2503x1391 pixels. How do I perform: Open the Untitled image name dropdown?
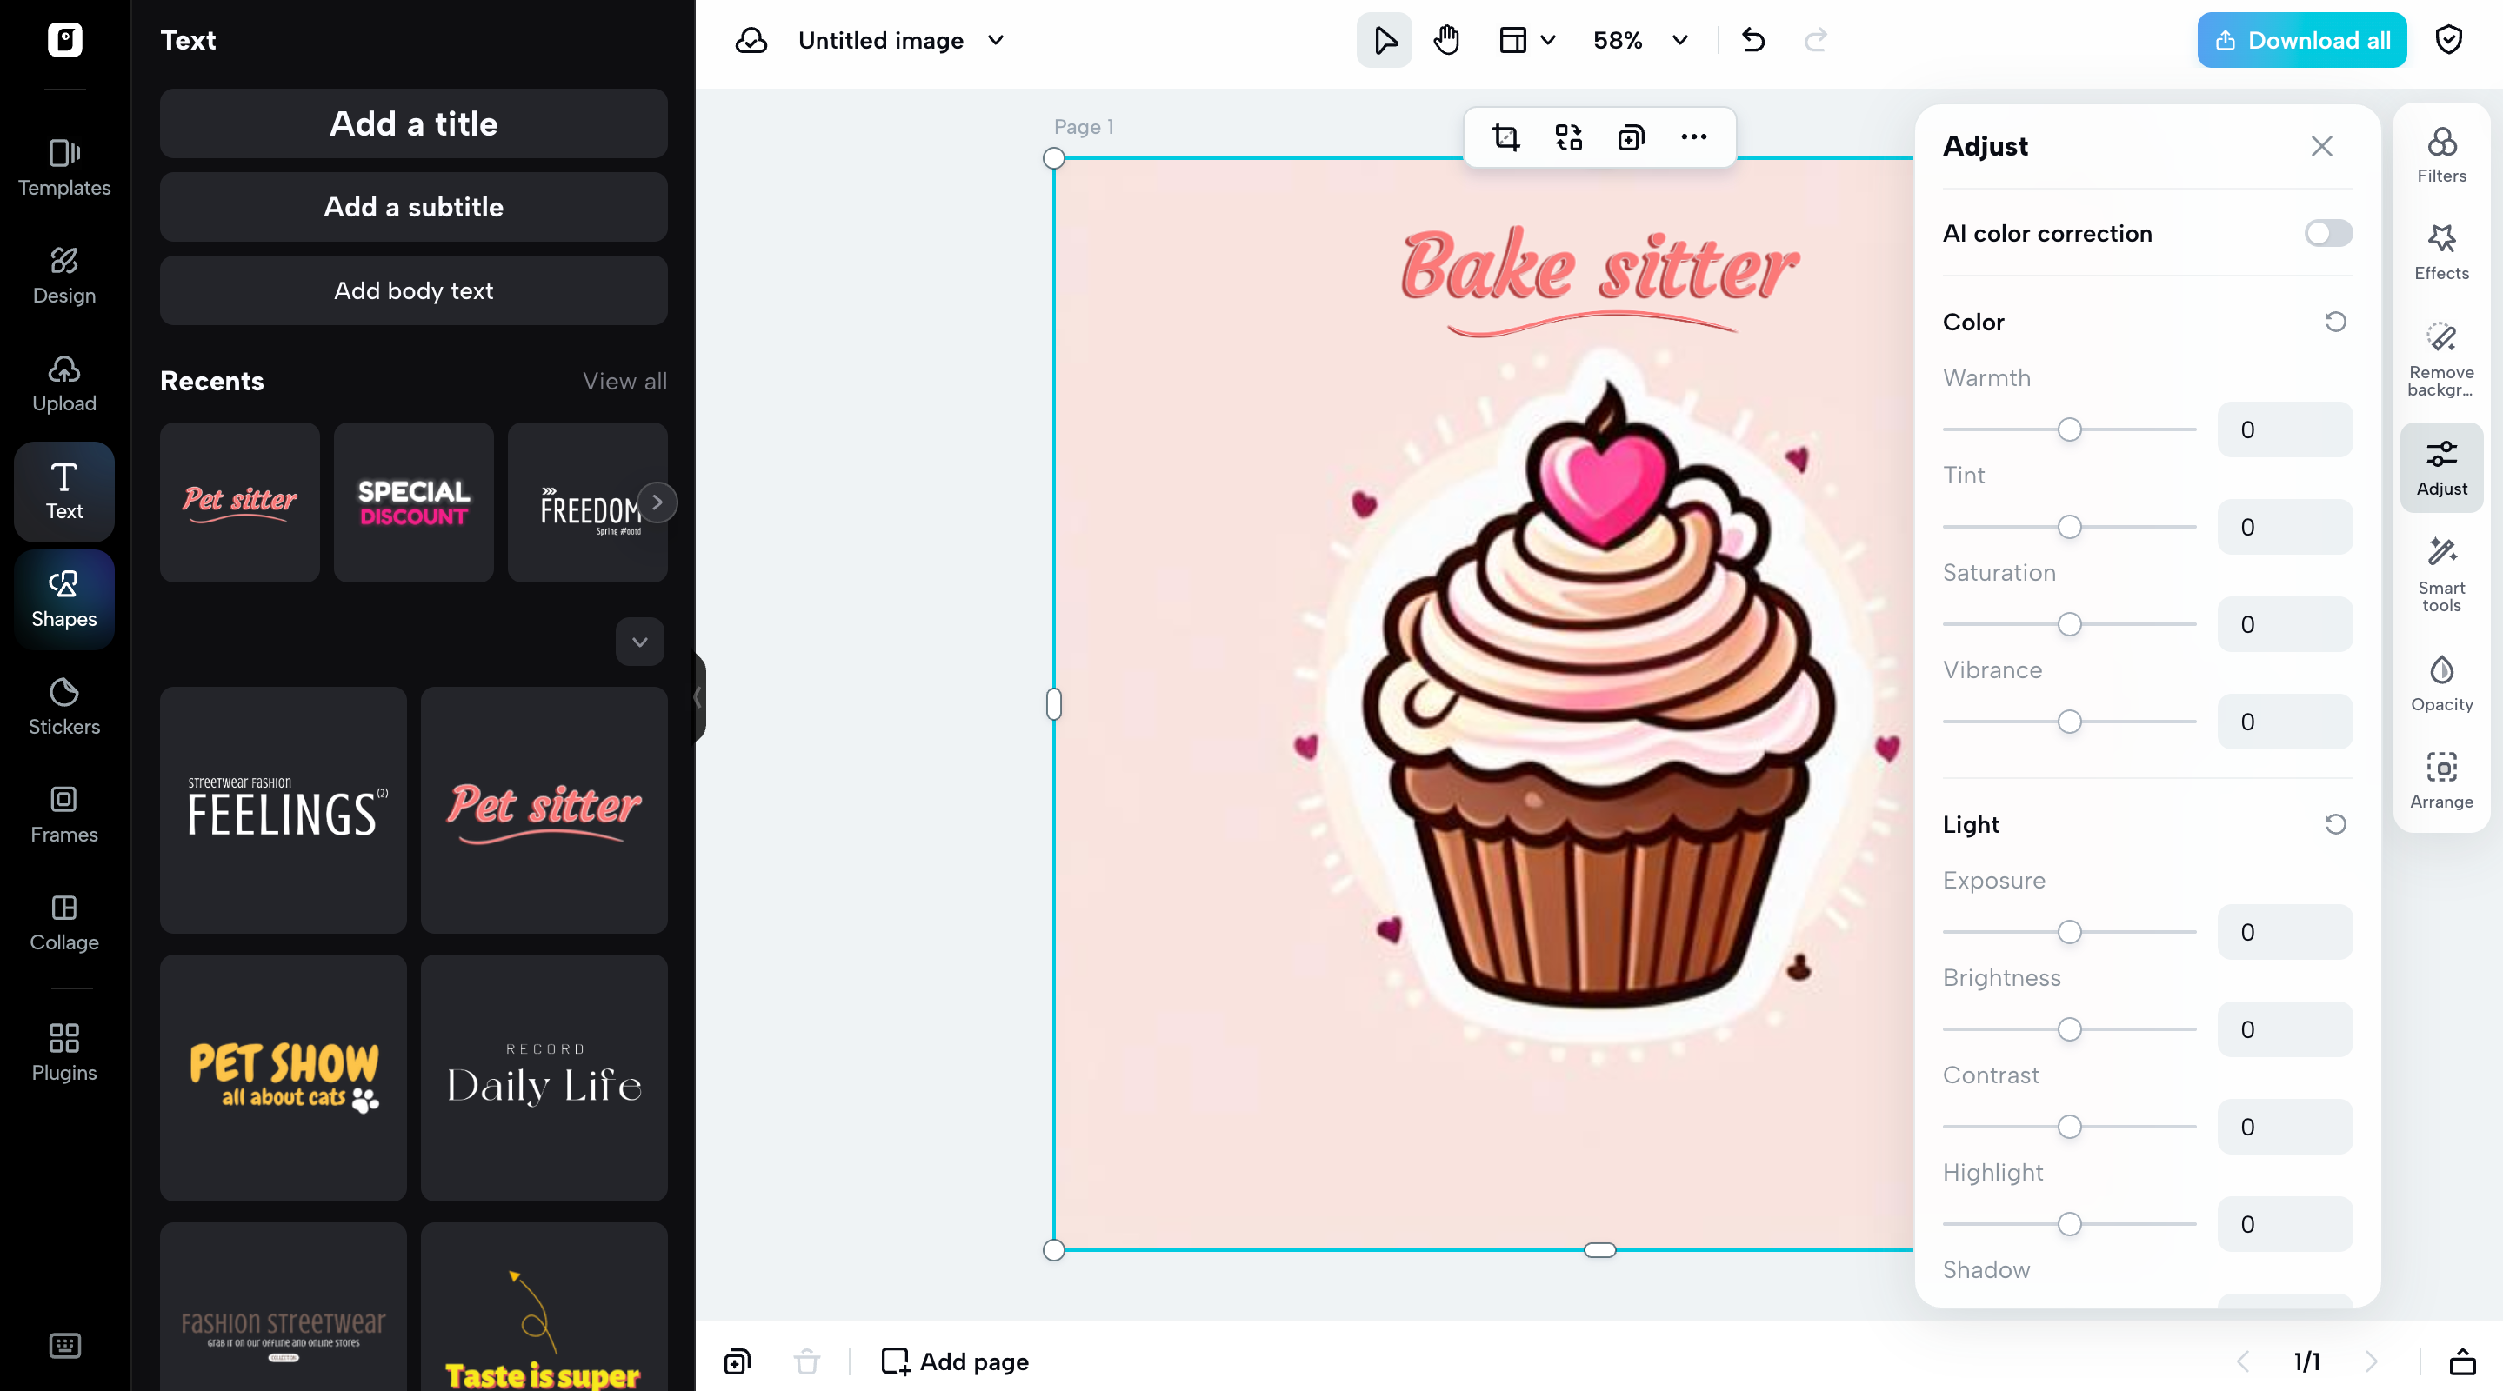901,40
